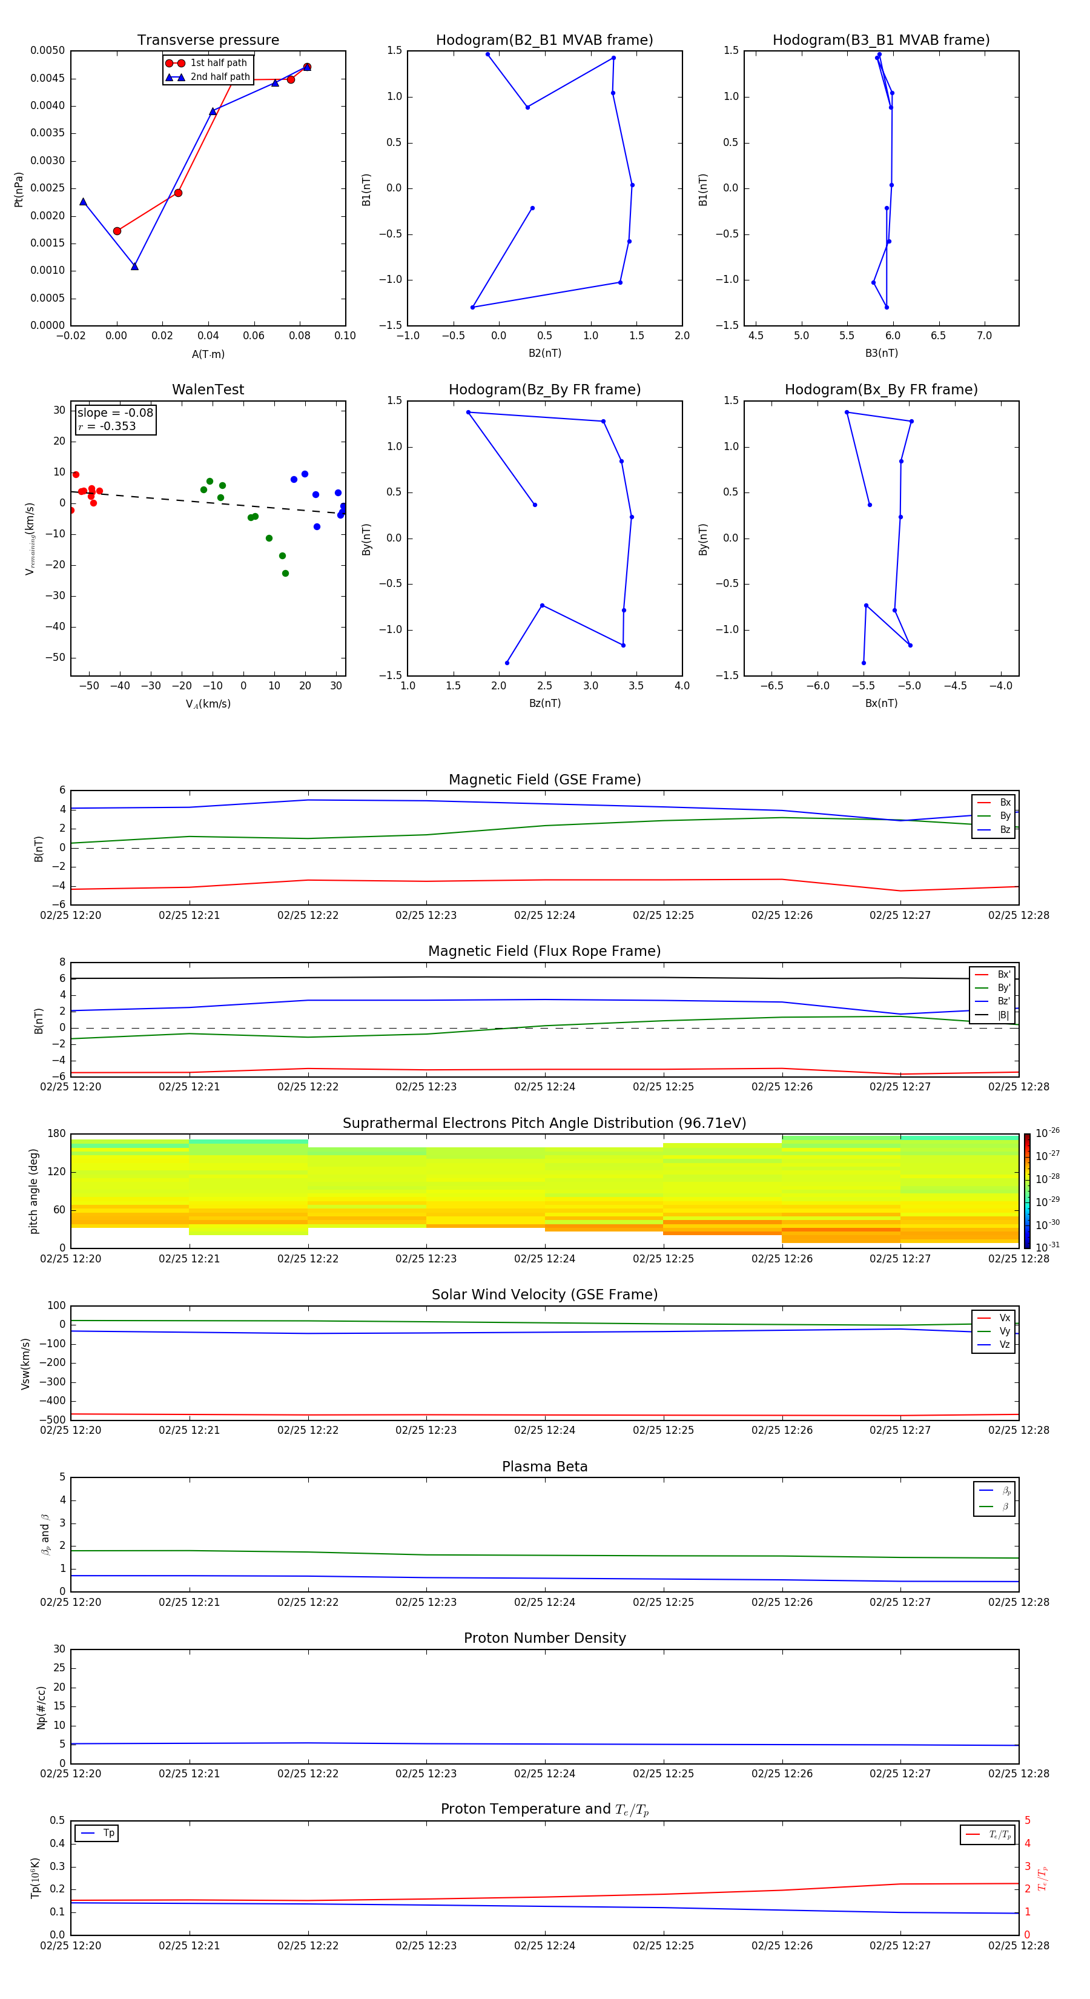Click 'Bx(nT)' x-axis label
This screenshot has height=1999, width=1090.
(881, 703)
